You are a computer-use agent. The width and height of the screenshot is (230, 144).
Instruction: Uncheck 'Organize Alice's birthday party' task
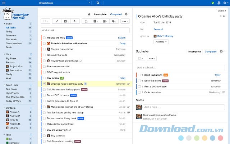click(44, 84)
